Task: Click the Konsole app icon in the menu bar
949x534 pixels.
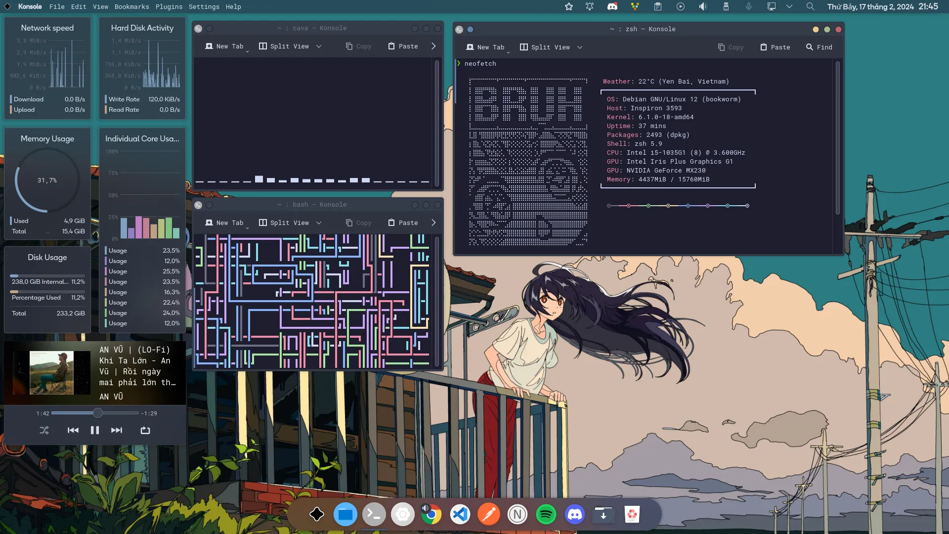Action: 7,6
